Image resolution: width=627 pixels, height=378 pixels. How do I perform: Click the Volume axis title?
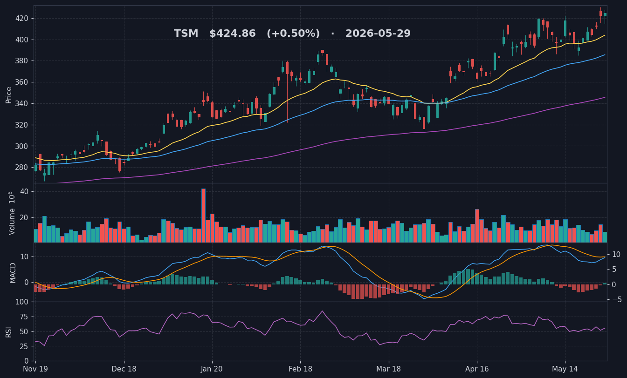(11, 213)
